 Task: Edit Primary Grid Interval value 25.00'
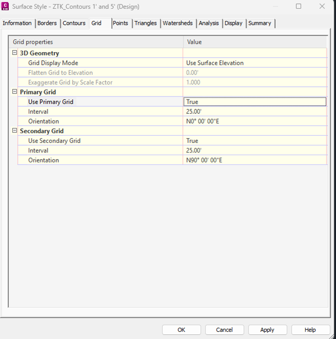[x=255, y=111]
